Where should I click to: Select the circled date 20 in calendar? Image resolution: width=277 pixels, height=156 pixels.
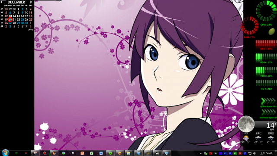10,19
